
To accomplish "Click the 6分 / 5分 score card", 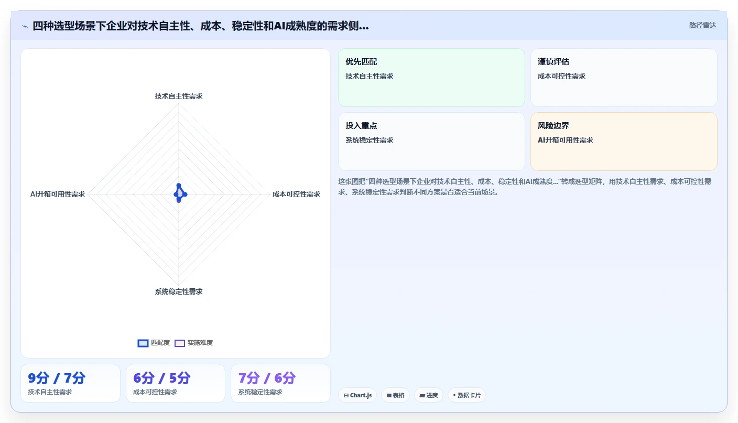I will point(176,383).
